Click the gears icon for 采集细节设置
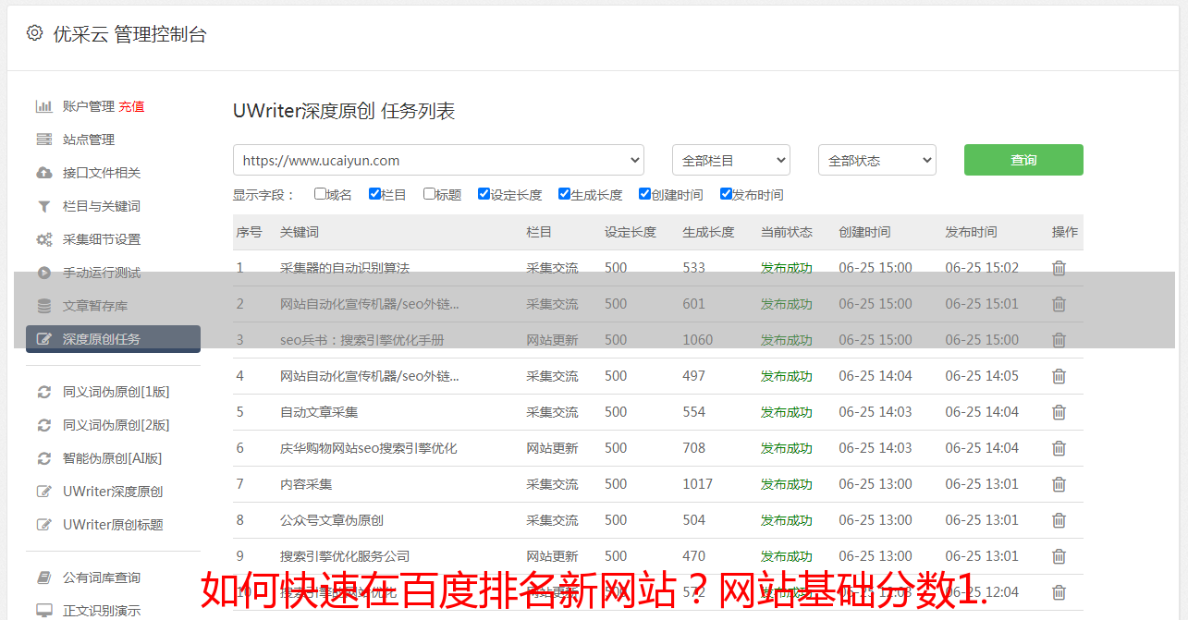 43,239
